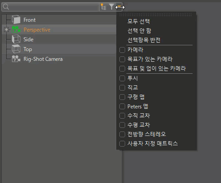Expand the Perspective tree node
The width and height of the screenshot is (221, 183).
[x=6, y=30]
